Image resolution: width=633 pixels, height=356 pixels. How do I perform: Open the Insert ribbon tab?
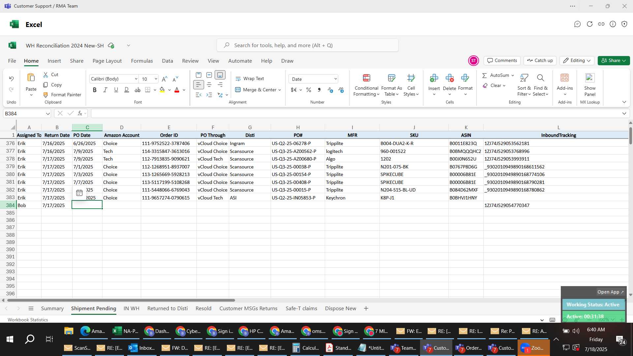[54, 61]
